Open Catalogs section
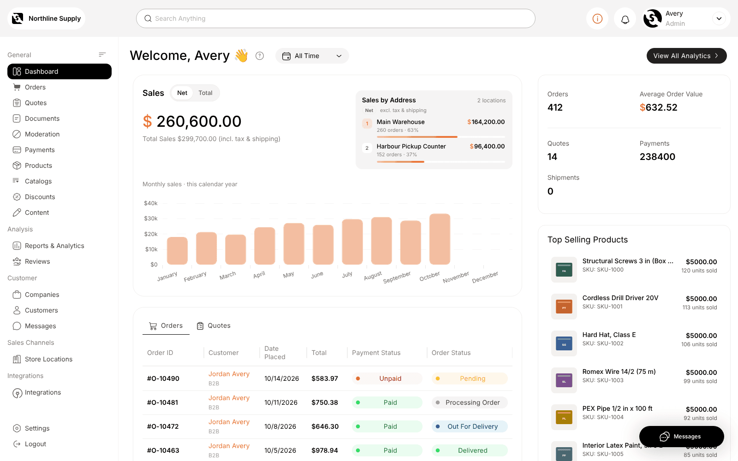Image resolution: width=738 pixels, height=461 pixels. (60, 181)
